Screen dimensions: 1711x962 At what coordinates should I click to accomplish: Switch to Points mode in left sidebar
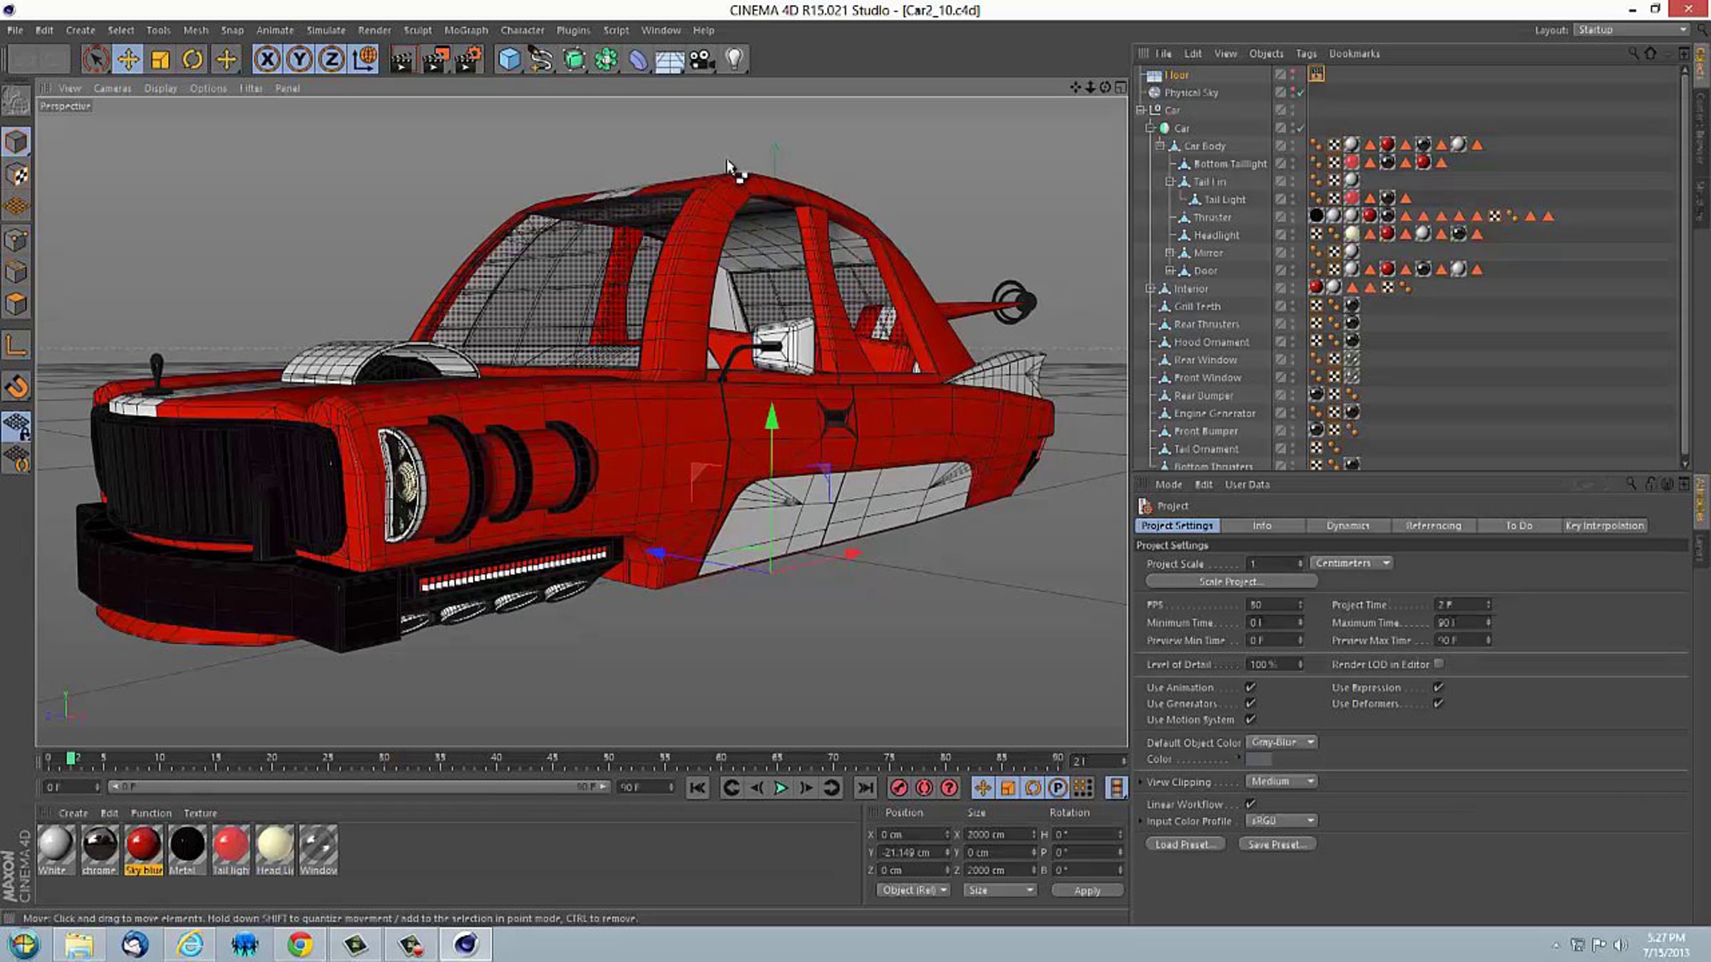(16, 240)
